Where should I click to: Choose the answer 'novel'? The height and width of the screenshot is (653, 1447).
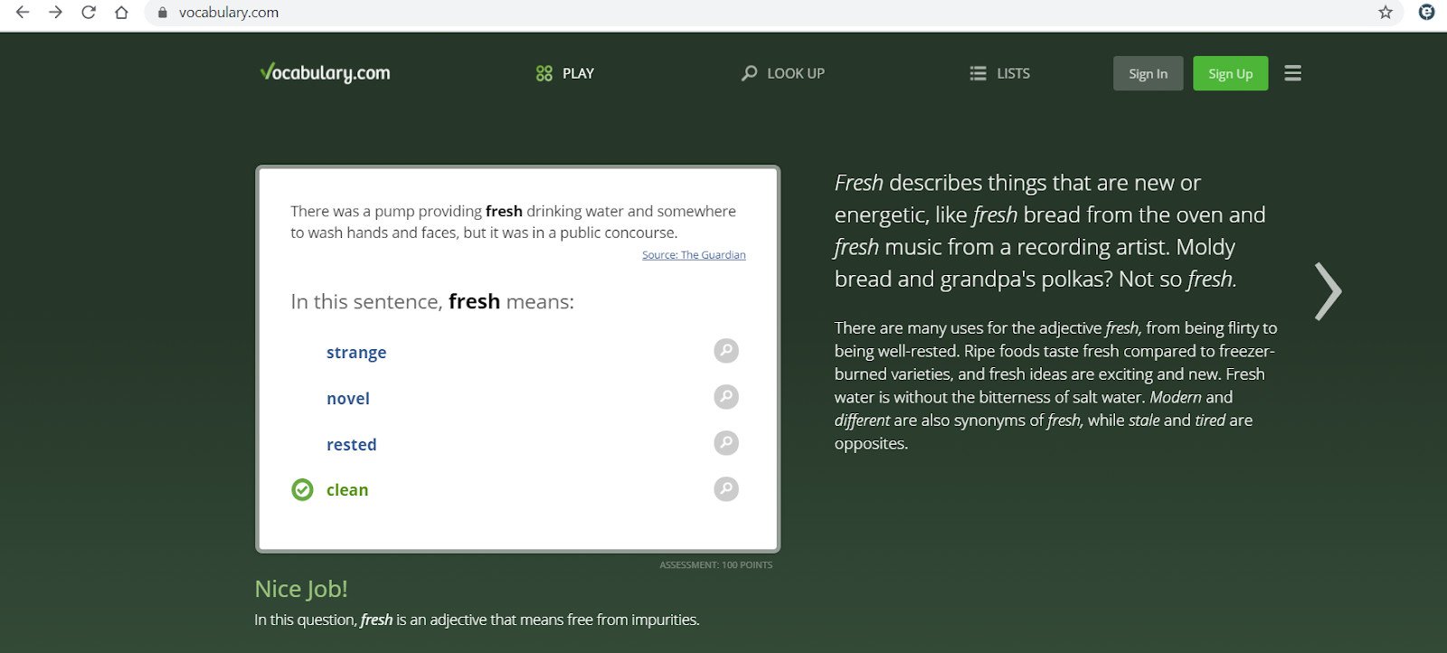coord(348,399)
